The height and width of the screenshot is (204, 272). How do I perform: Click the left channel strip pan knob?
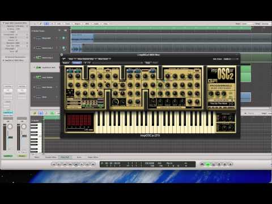[10, 126]
